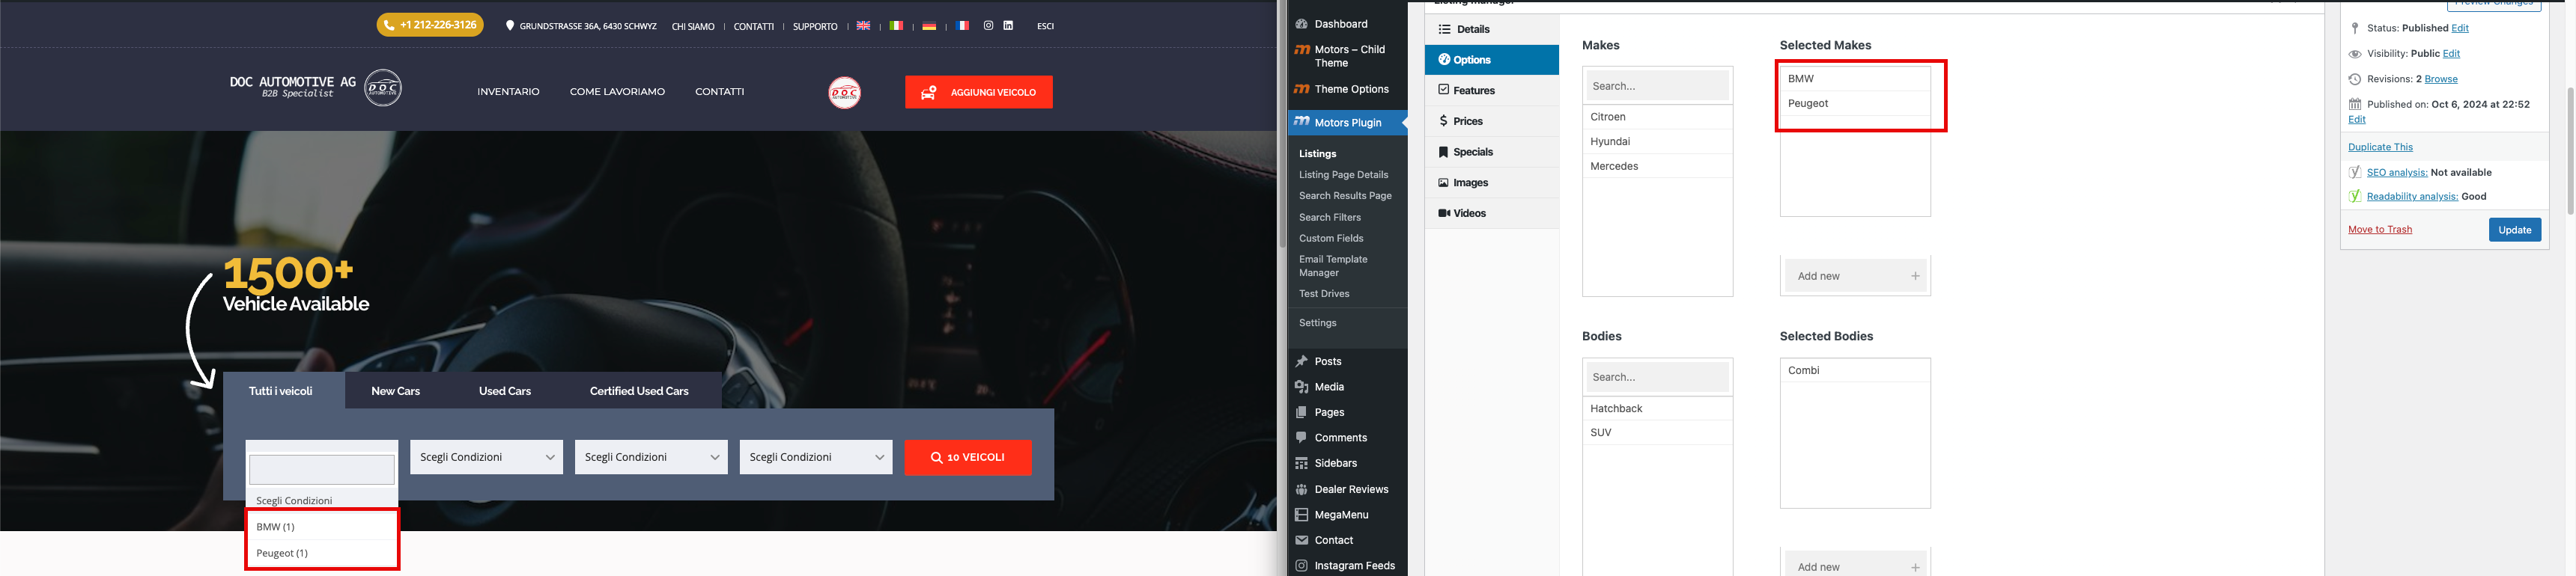Open the Images tab in Listing Manager

click(x=1491, y=183)
